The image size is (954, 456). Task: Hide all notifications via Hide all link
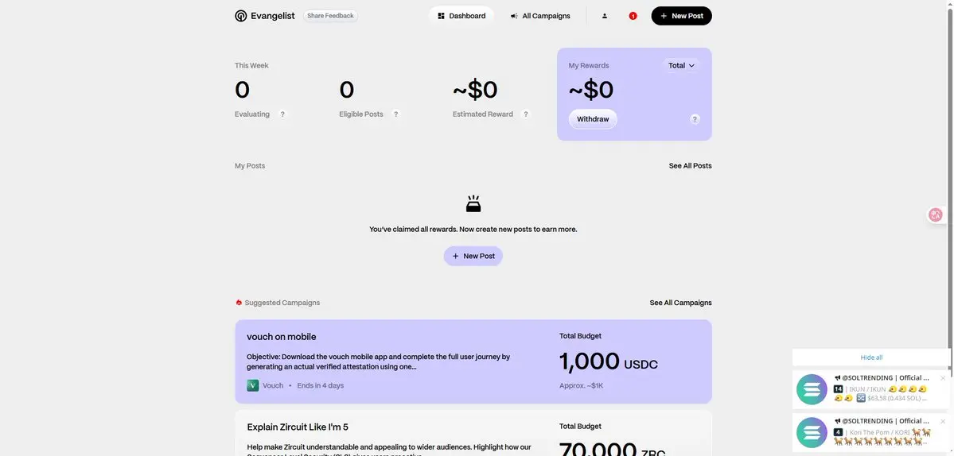pyautogui.click(x=871, y=357)
